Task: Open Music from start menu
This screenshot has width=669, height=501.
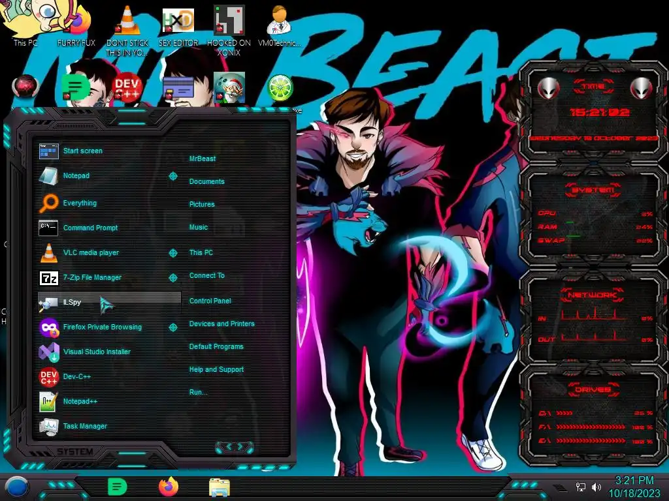Action: point(199,228)
